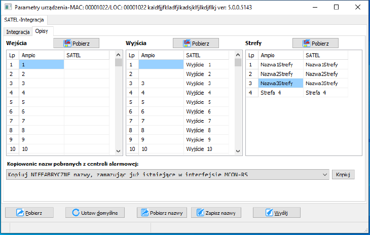
Task: Select SATEL 'Strefa 4' cell
Action: point(325,92)
